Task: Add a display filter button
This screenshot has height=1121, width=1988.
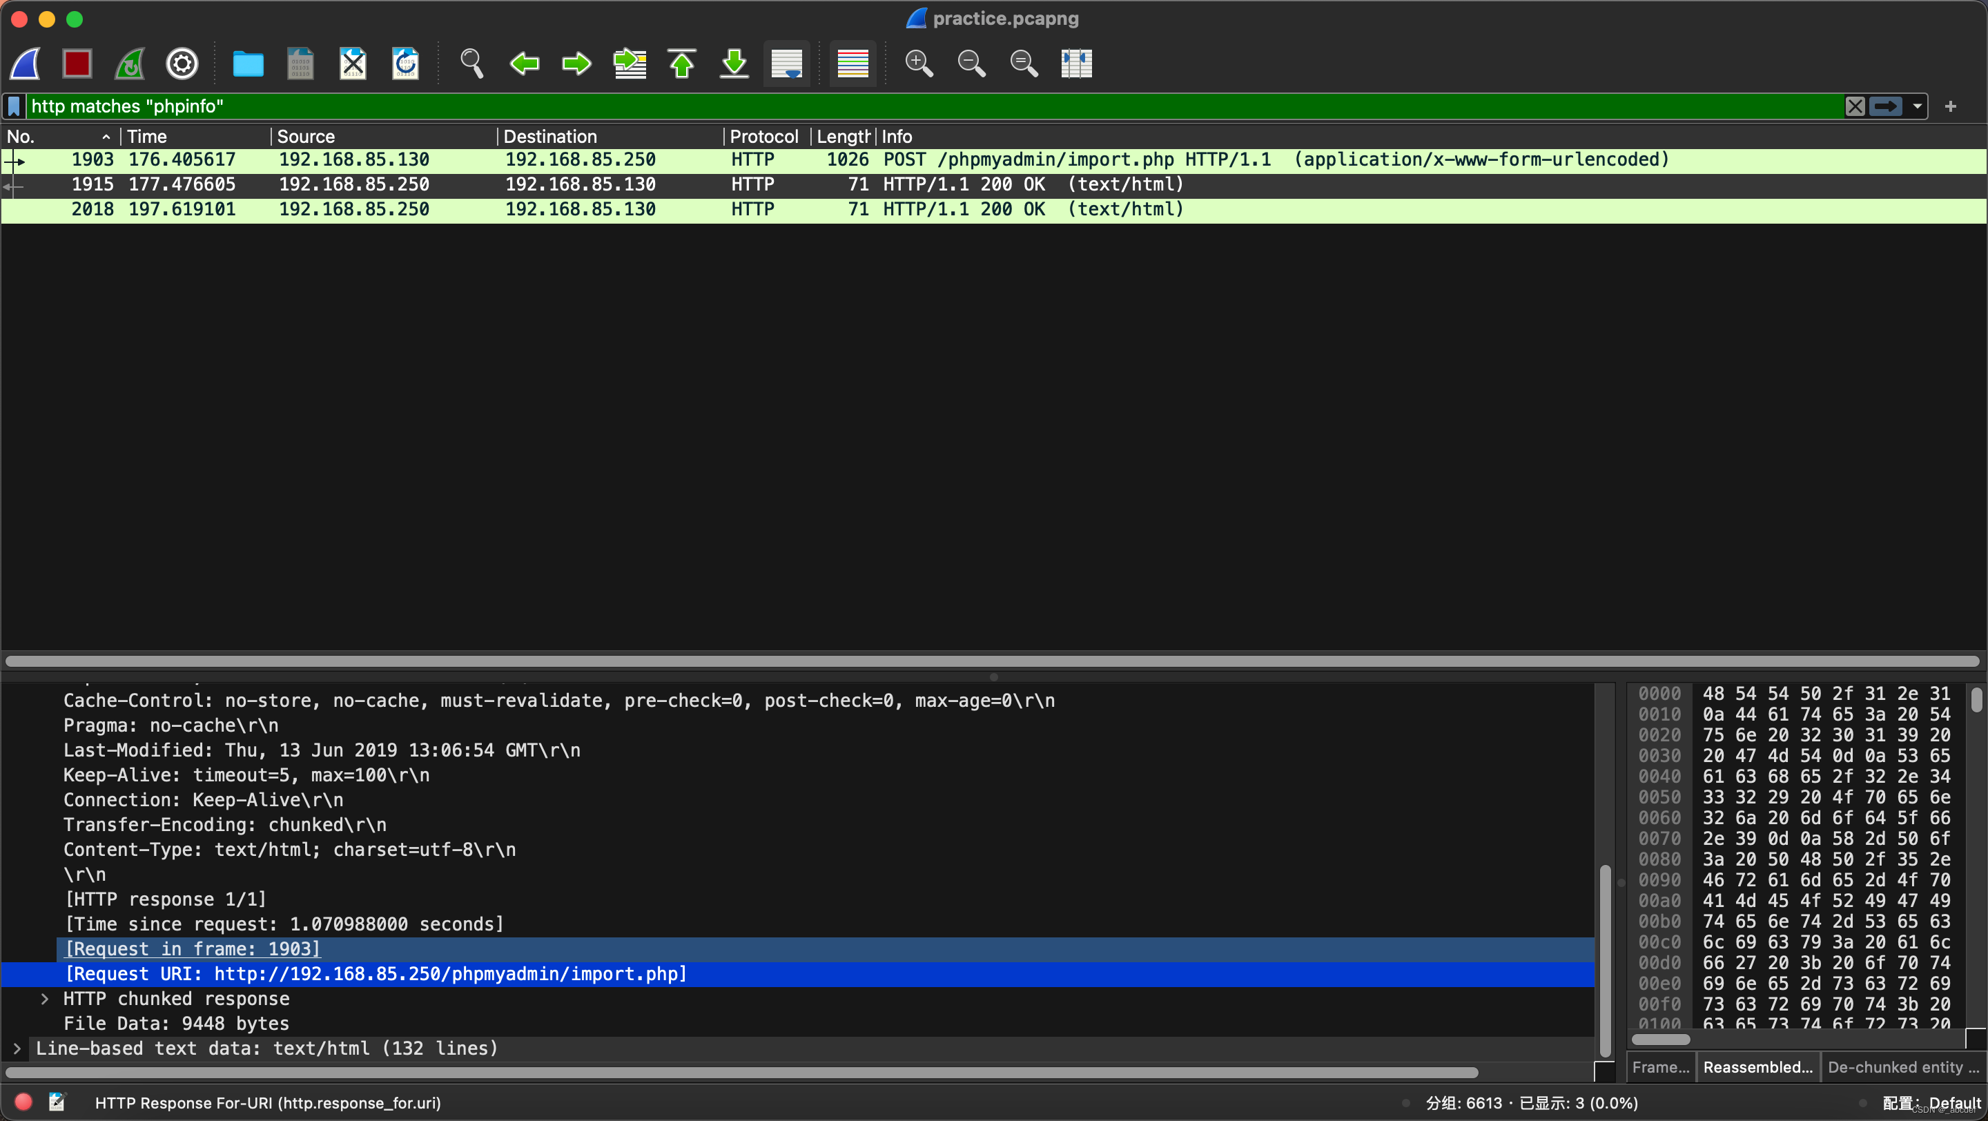Action: pos(1951,106)
